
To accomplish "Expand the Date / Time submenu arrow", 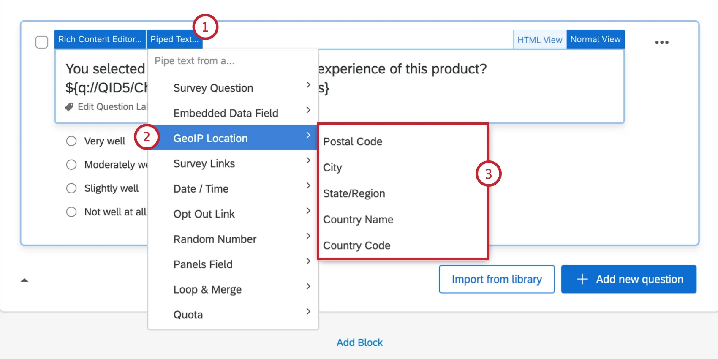I will tap(308, 186).
